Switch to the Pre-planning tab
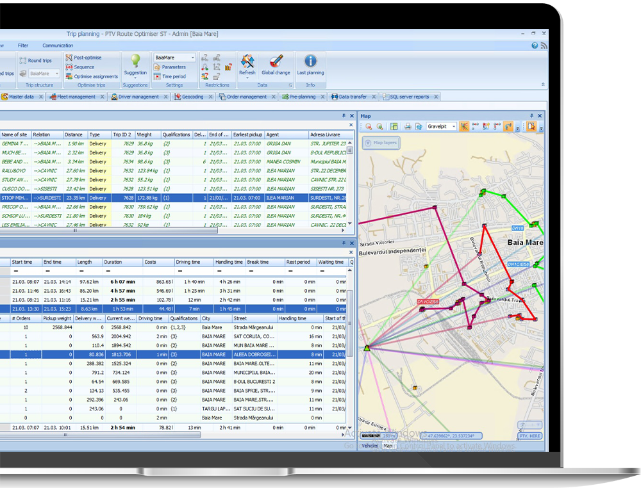Image resolution: width=641 pixels, height=488 pixels. 303,97
